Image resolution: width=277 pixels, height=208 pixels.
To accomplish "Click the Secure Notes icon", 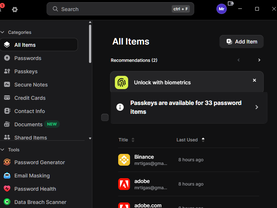I will coord(7,84).
